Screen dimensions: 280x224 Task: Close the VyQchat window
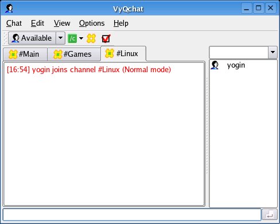click(x=270, y=8)
